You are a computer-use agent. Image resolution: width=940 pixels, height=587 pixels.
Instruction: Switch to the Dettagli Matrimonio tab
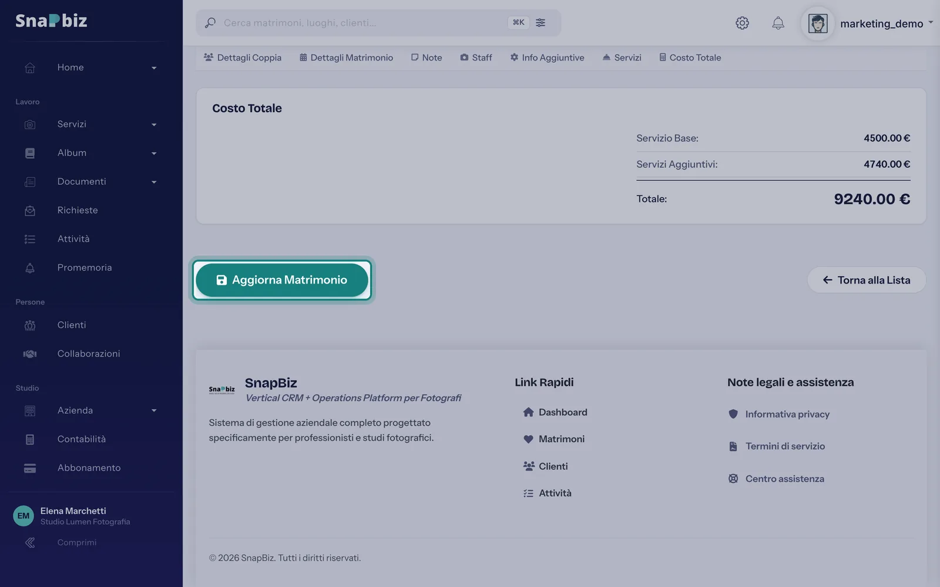346,58
